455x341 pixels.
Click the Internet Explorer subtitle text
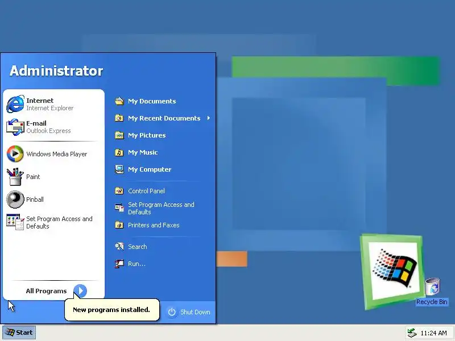click(x=50, y=108)
